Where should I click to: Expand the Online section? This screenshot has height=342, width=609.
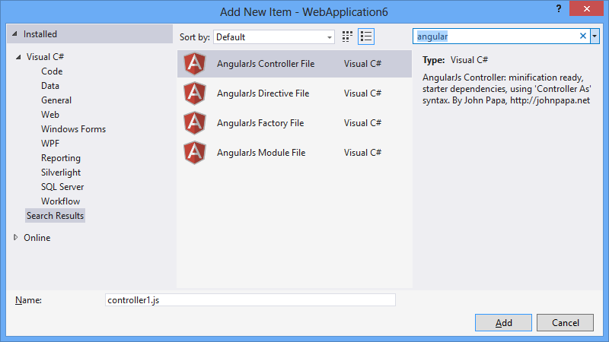[15, 237]
